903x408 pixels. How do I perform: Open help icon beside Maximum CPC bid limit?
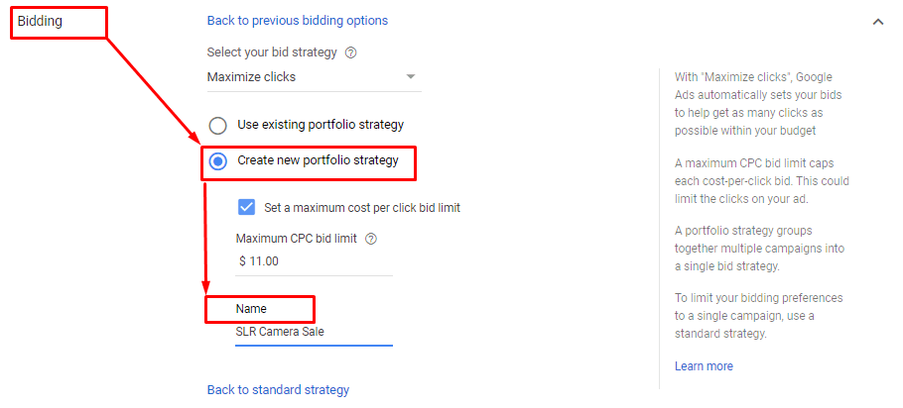pyautogui.click(x=371, y=239)
